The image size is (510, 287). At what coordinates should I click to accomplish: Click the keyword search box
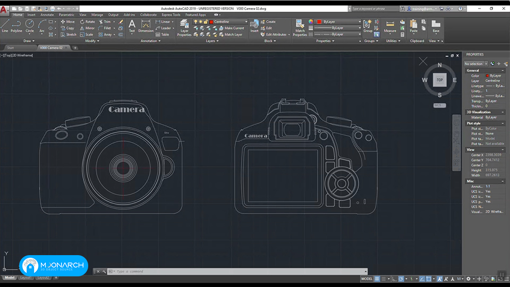(x=375, y=9)
